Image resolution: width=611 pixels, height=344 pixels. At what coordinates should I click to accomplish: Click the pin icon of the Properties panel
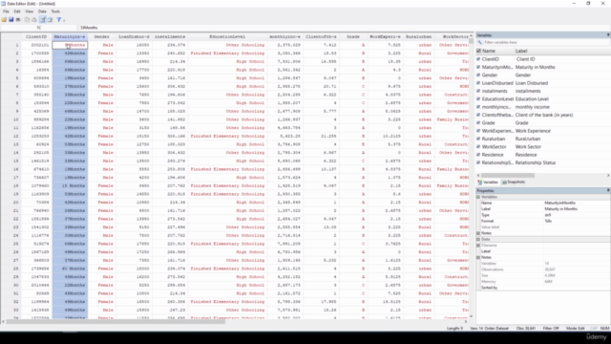tap(608, 190)
